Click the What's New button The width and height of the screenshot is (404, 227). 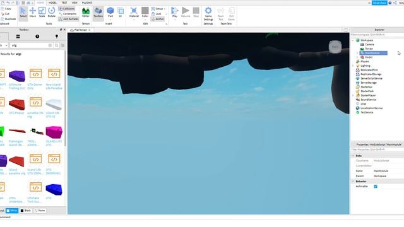379,3
